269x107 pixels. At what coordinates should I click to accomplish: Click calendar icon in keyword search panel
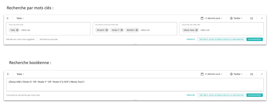(x=202, y=18)
